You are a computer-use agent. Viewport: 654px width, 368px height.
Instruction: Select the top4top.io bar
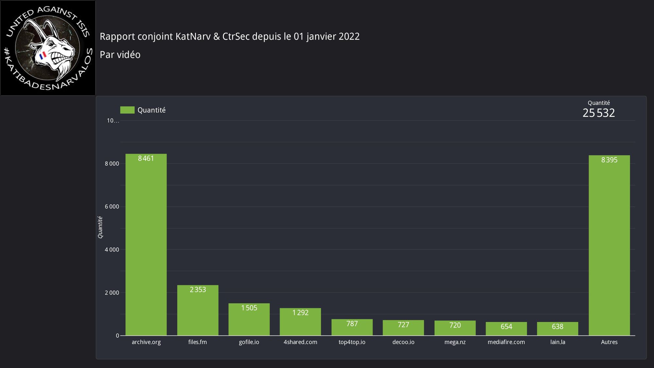tap(352, 327)
